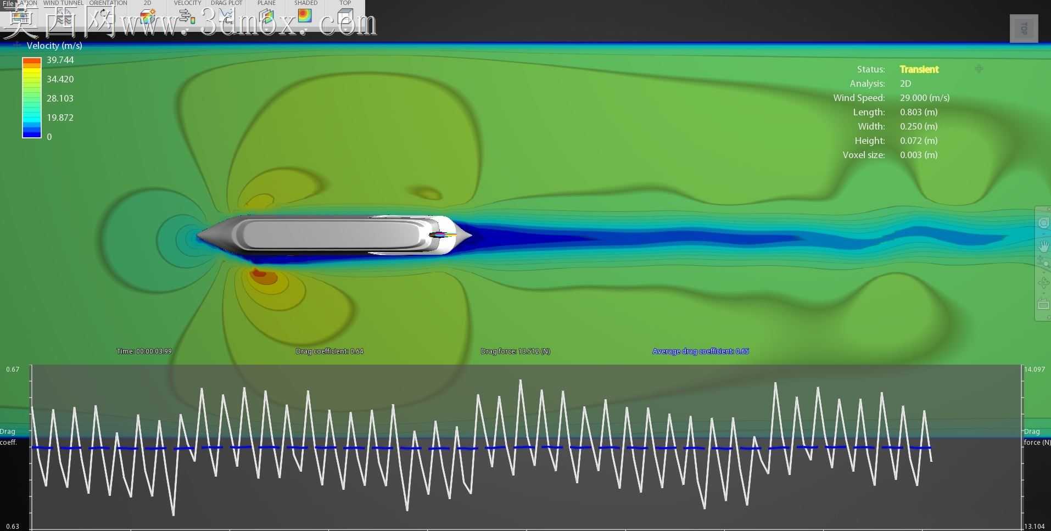Click the Transient status value
Image resolution: width=1051 pixels, height=531 pixels.
point(919,69)
